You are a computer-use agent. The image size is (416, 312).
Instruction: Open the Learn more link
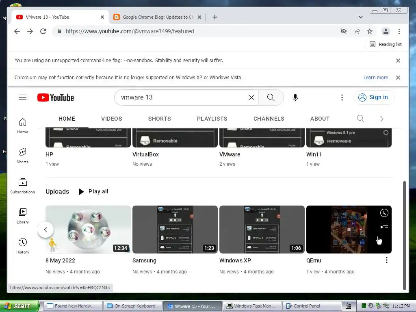[x=376, y=78]
